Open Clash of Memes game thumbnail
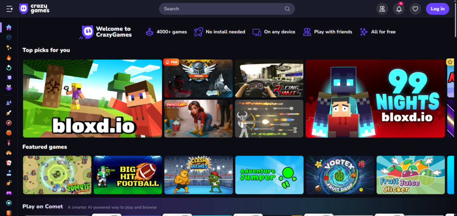This screenshot has width=457, height=216. [x=199, y=175]
